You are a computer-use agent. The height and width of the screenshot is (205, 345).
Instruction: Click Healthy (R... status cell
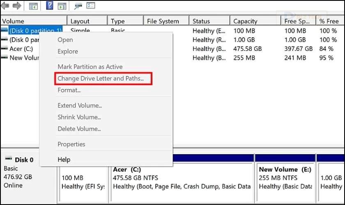(209, 40)
